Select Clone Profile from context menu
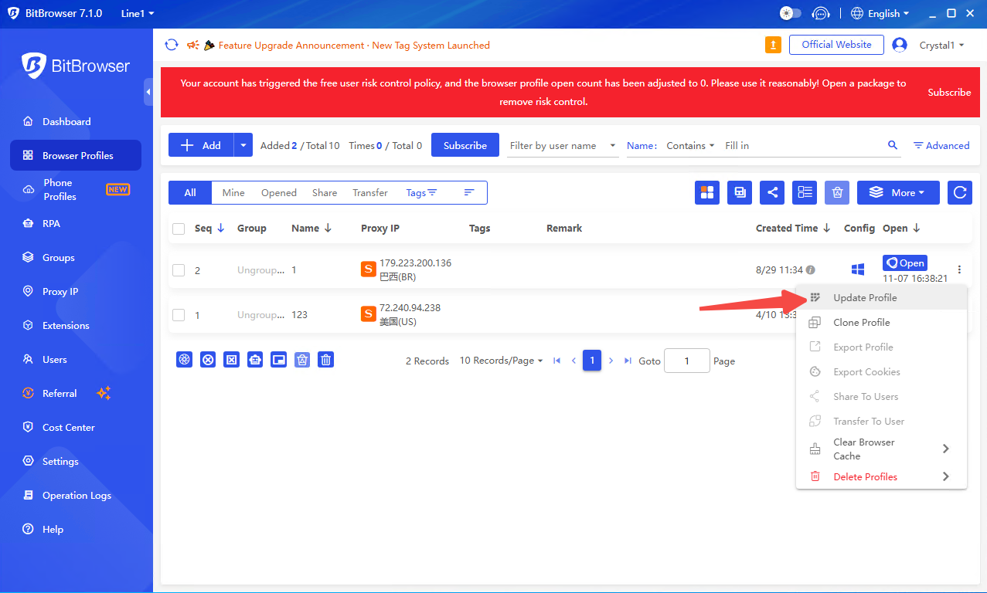 click(x=861, y=323)
